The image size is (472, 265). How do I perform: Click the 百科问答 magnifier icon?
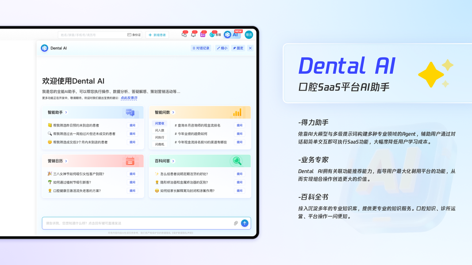[x=237, y=161]
